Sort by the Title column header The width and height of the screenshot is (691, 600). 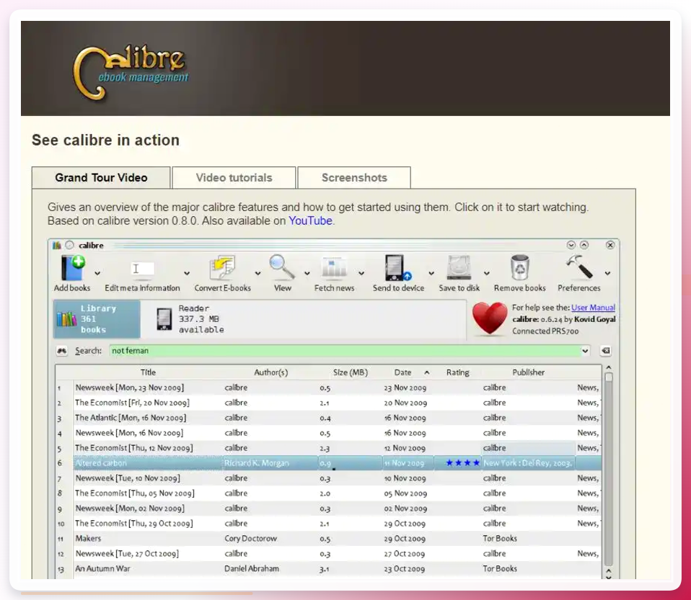[x=148, y=372]
